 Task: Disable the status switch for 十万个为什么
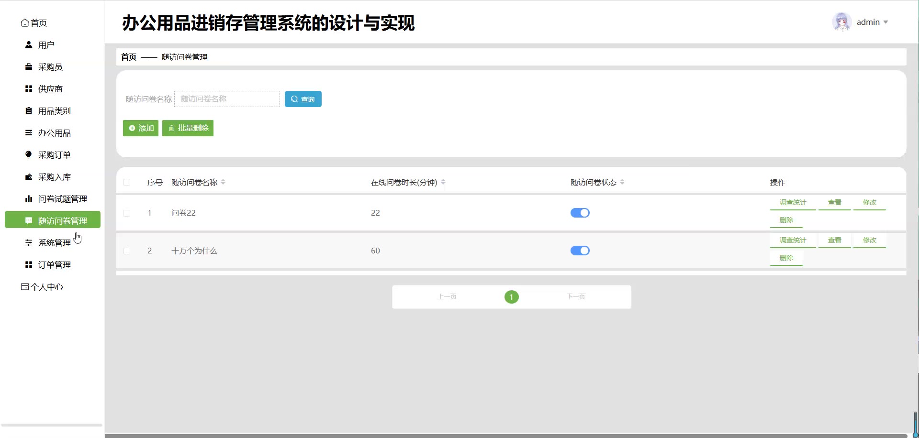point(580,251)
